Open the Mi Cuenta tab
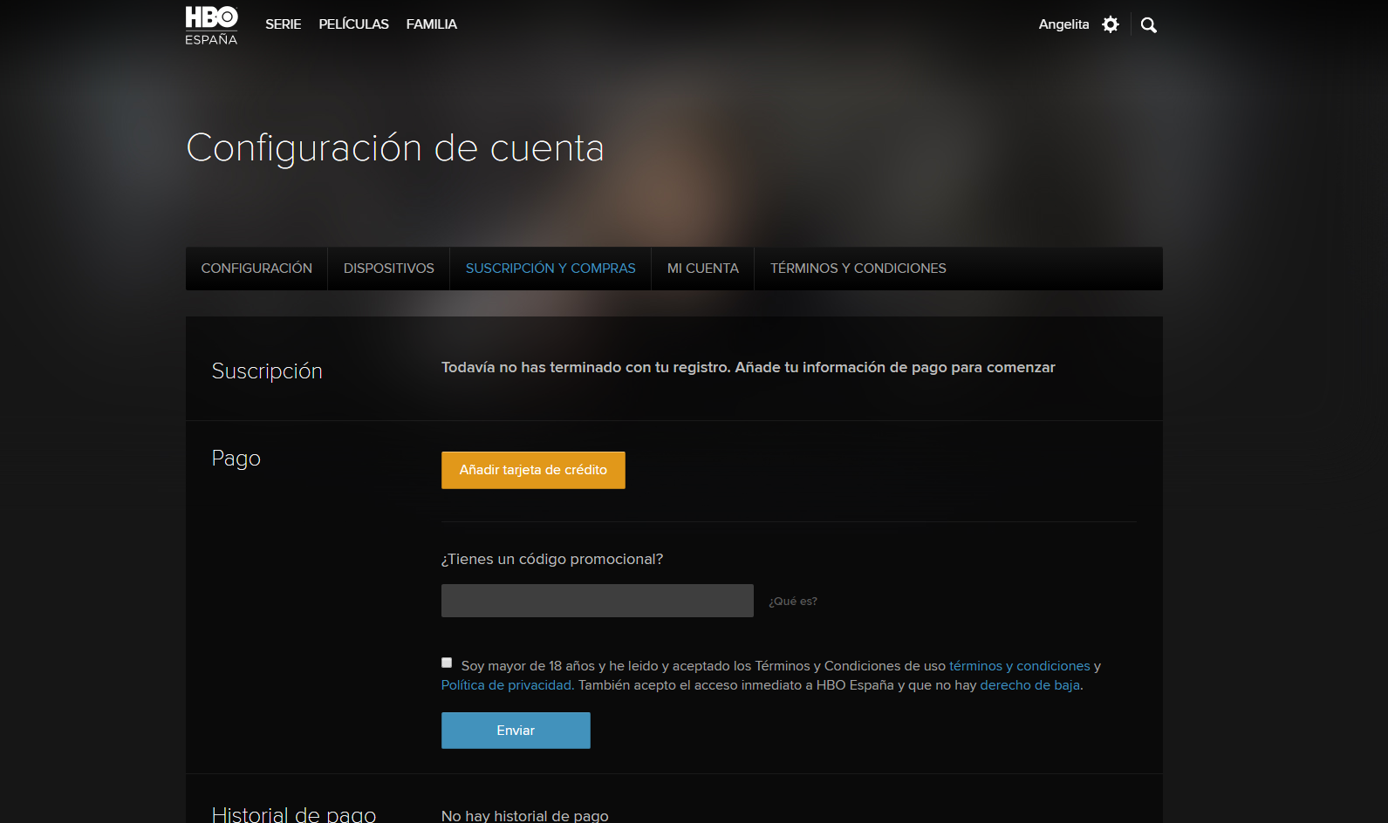 pyautogui.click(x=702, y=269)
